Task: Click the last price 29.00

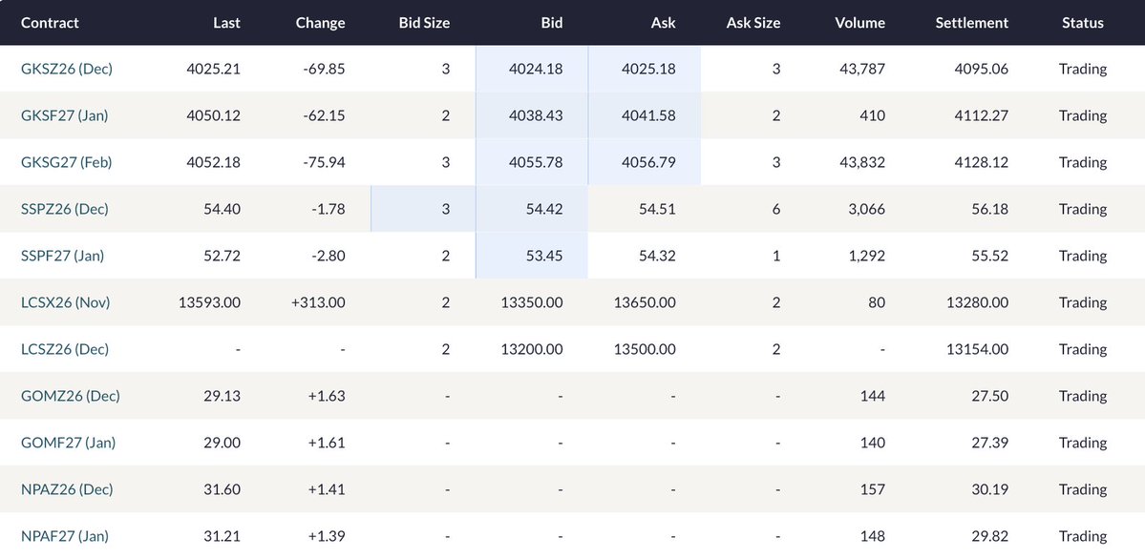Action: click(222, 442)
